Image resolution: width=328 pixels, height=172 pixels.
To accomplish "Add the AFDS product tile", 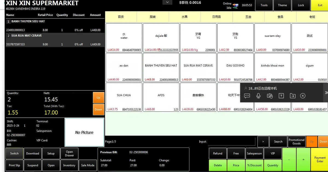I will tap(161, 97).
